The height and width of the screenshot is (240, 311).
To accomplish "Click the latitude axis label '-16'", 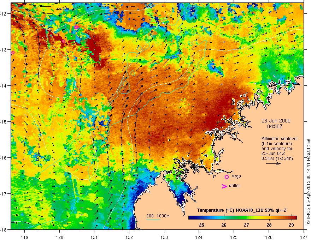I will [x=4, y=158].
